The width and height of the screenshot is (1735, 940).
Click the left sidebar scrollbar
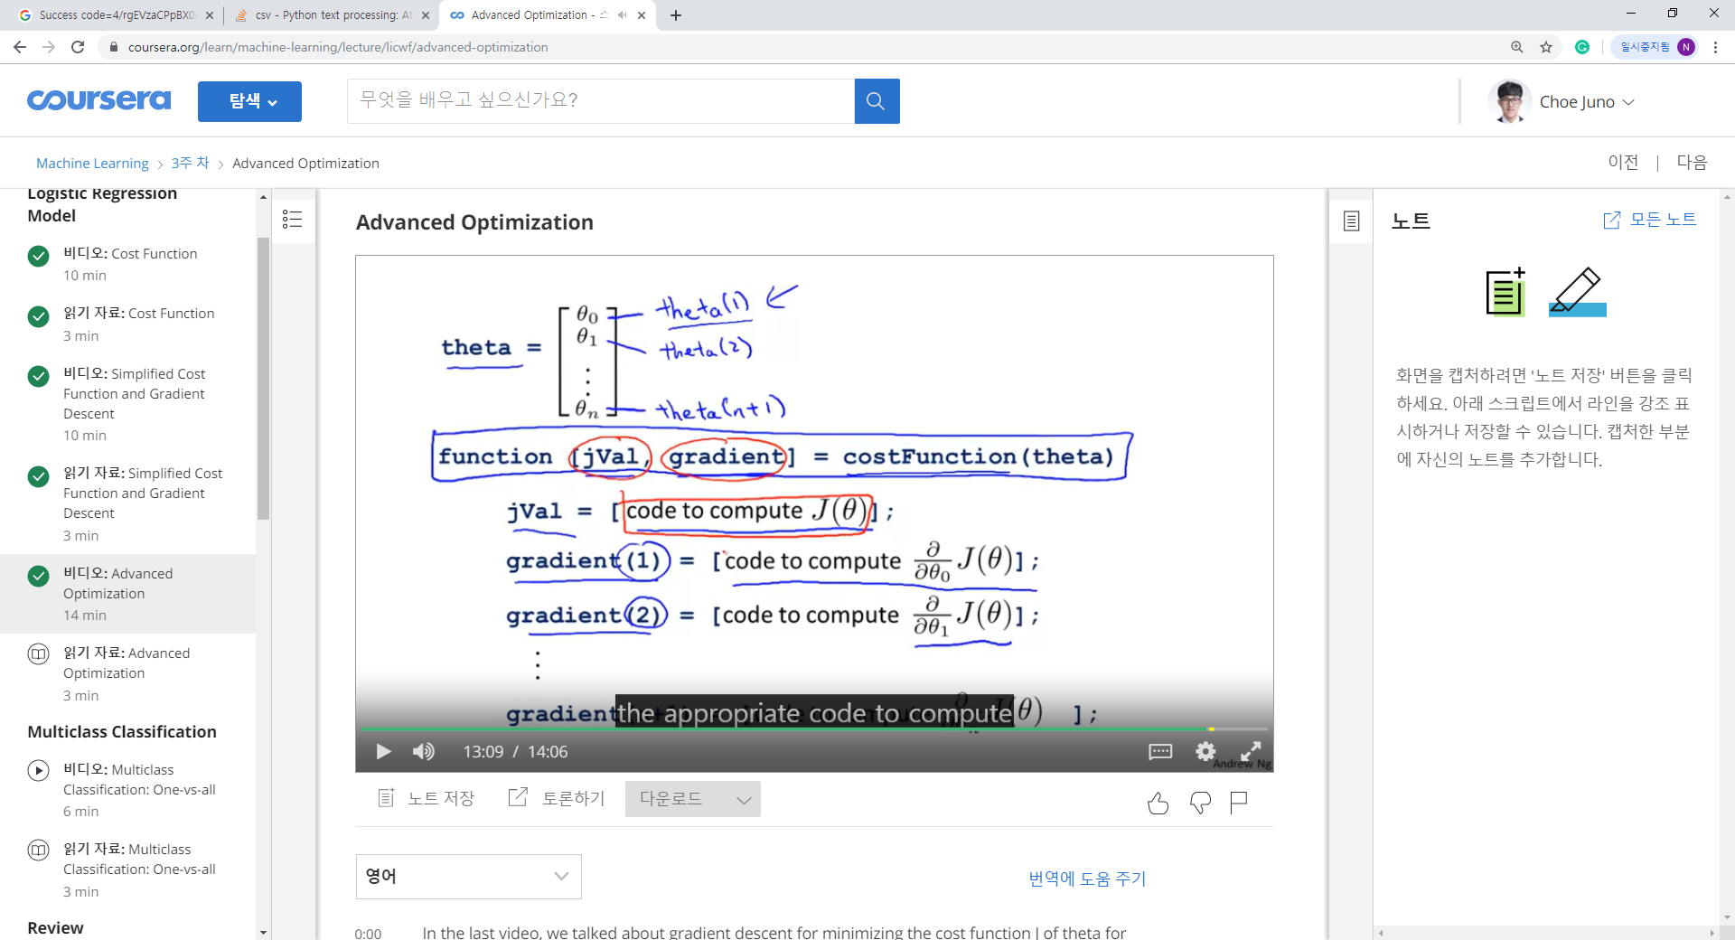pyautogui.click(x=263, y=379)
